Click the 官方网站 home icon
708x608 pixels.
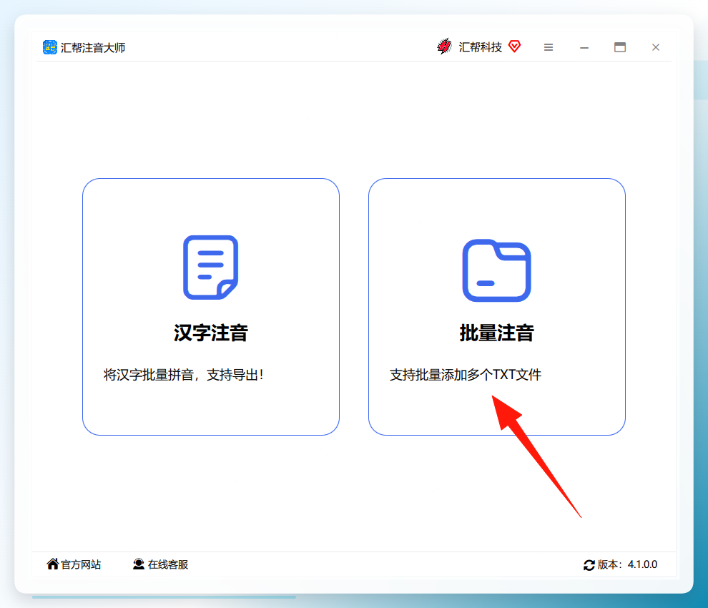tap(52, 564)
